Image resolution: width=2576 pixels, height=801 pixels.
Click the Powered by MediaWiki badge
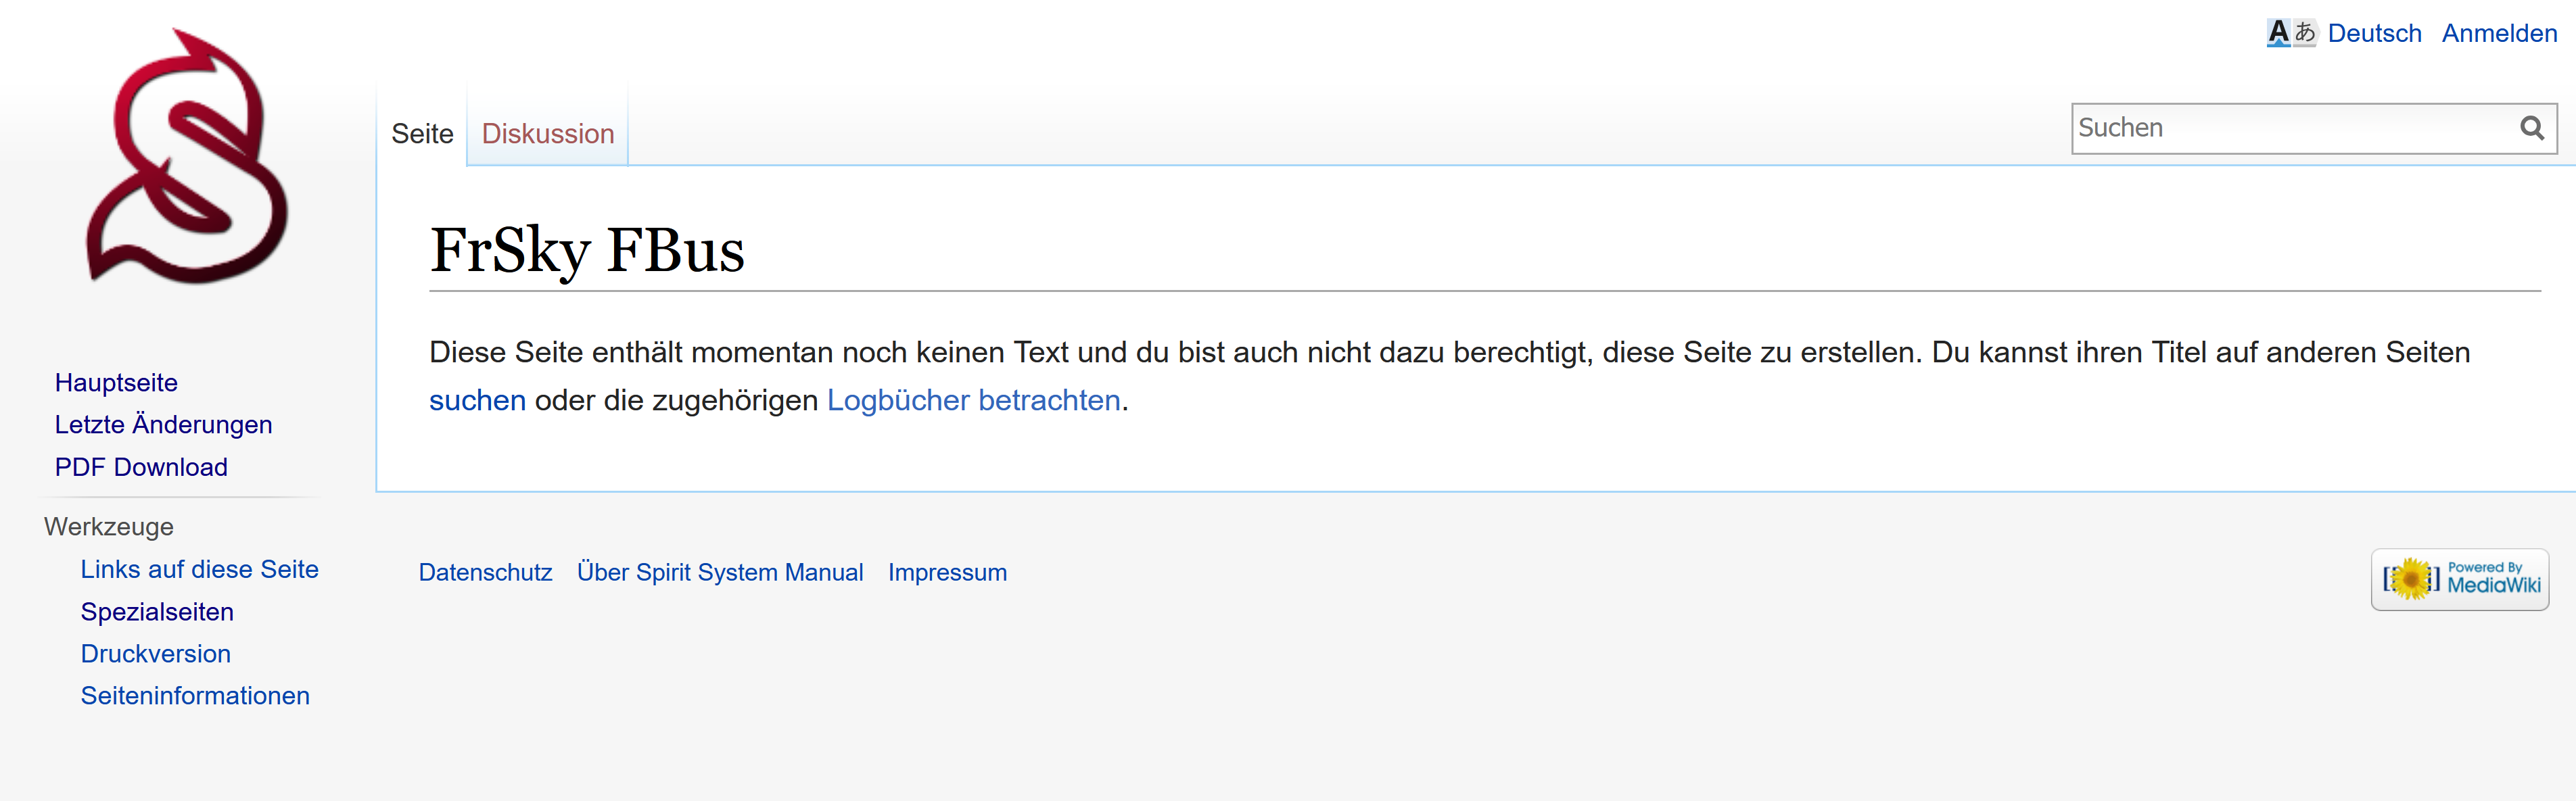pos(2459,579)
